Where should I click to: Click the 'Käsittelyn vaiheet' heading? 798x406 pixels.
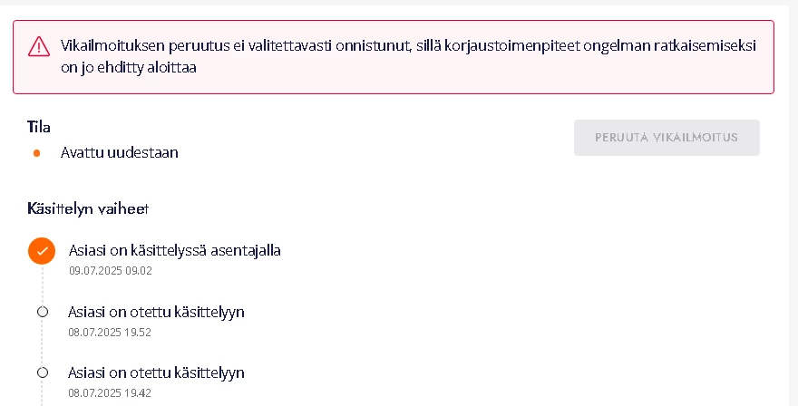point(88,208)
